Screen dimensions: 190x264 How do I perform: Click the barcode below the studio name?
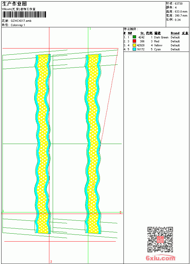[x=24, y=14]
